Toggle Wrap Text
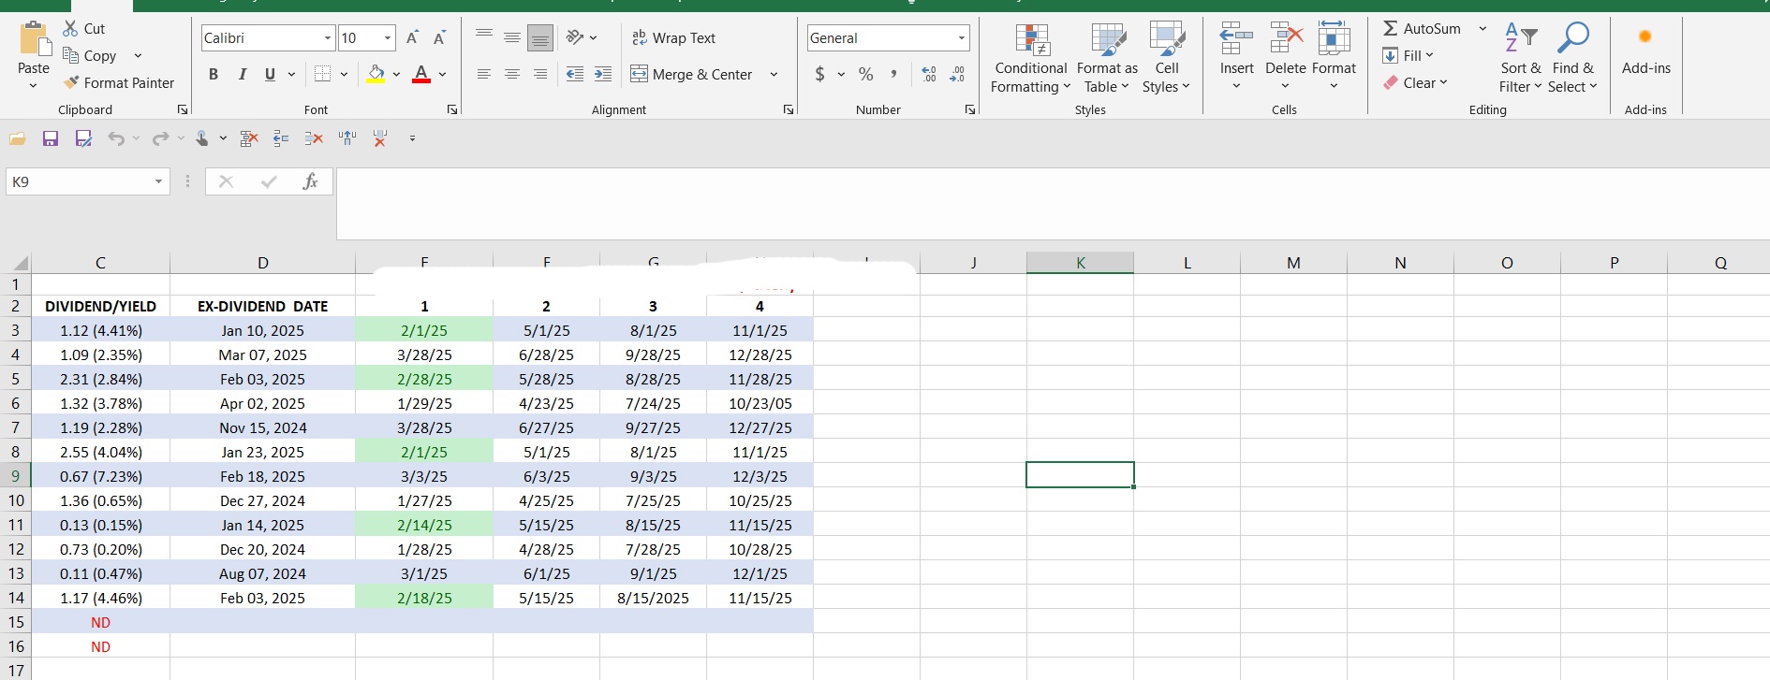Image resolution: width=1770 pixels, height=680 pixels. (x=673, y=37)
